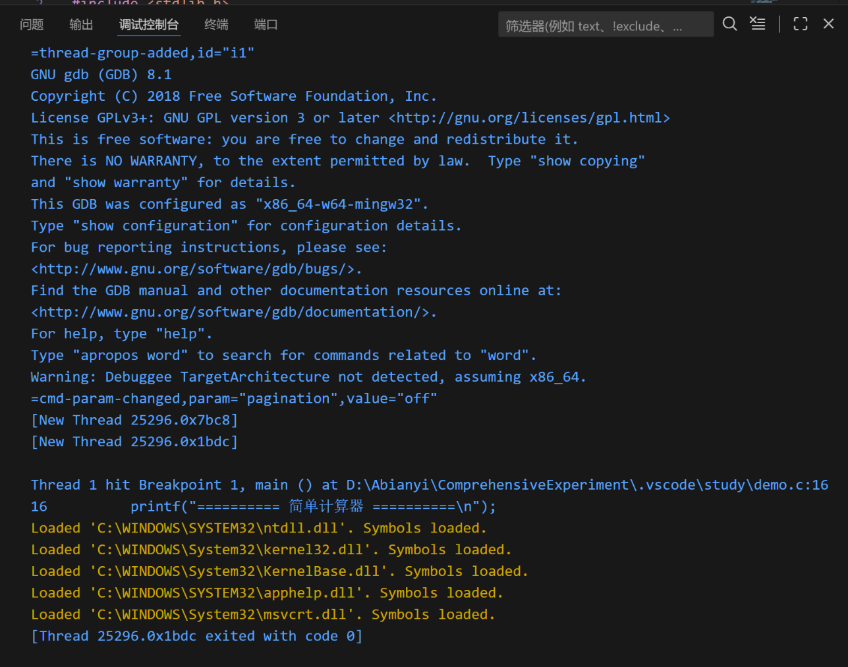Viewport: 848px width, 667px height.
Task: Click the '=thread-group-added,id="i1"' line
Action: click(142, 53)
